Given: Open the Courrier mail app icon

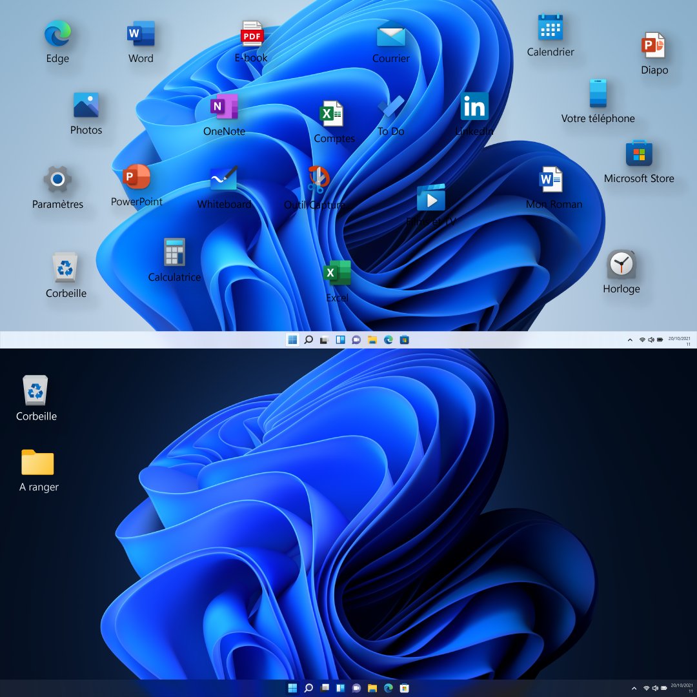Looking at the screenshot, I should point(390,35).
